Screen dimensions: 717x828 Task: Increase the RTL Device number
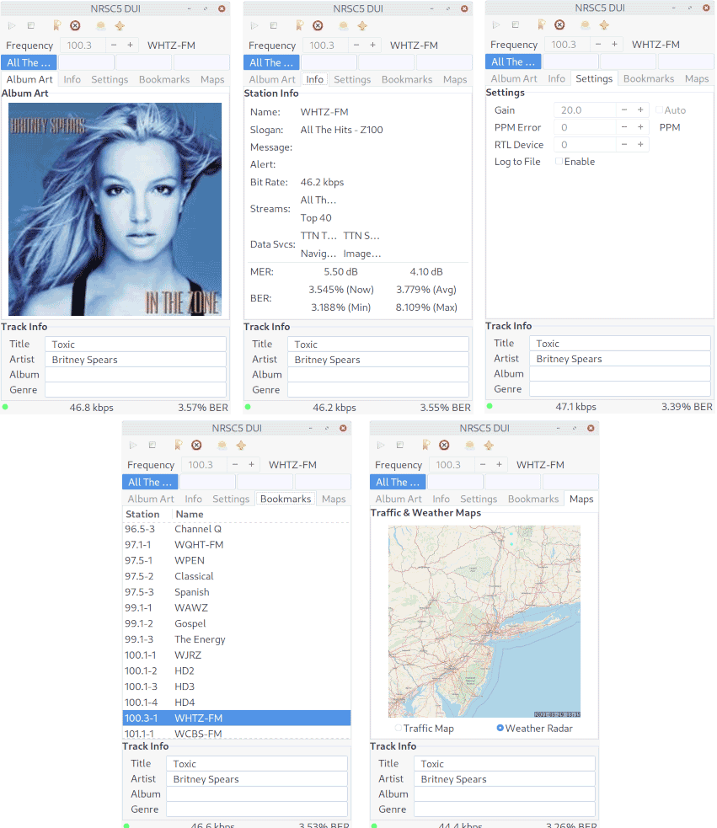(x=640, y=144)
